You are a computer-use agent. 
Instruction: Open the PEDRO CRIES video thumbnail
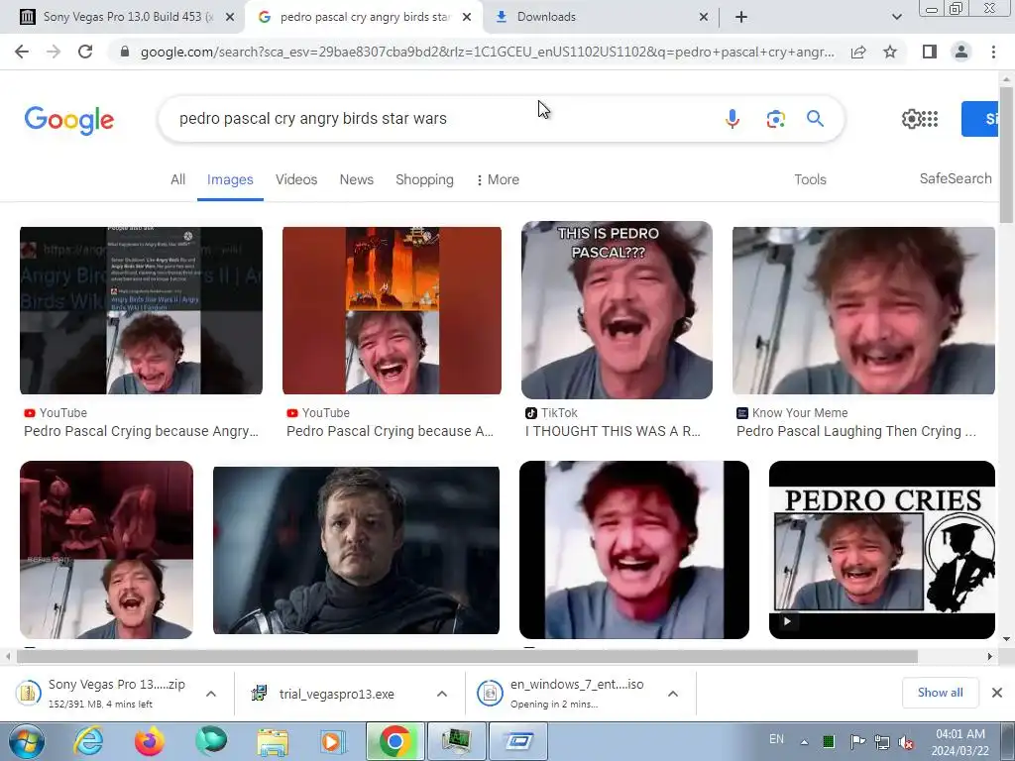pos(881,550)
